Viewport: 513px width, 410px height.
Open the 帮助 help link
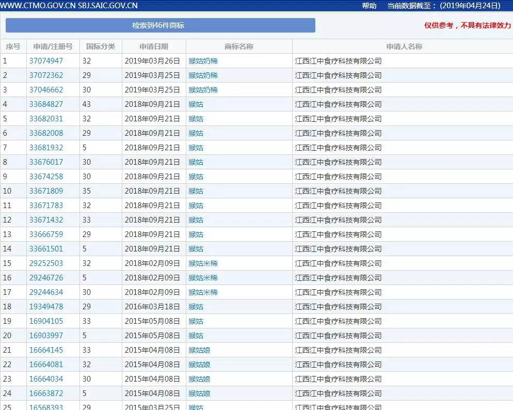click(369, 6)
